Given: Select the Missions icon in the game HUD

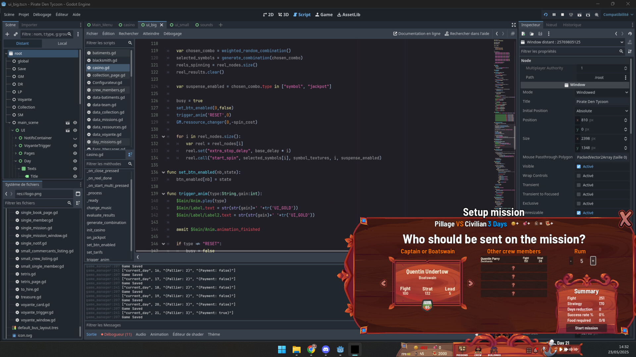Looking at the screenshot, I should pyautogui.click(x=462, y=349).
